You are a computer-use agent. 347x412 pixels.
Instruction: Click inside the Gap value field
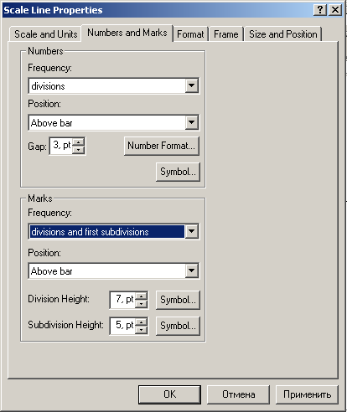(x=61, y=146)
